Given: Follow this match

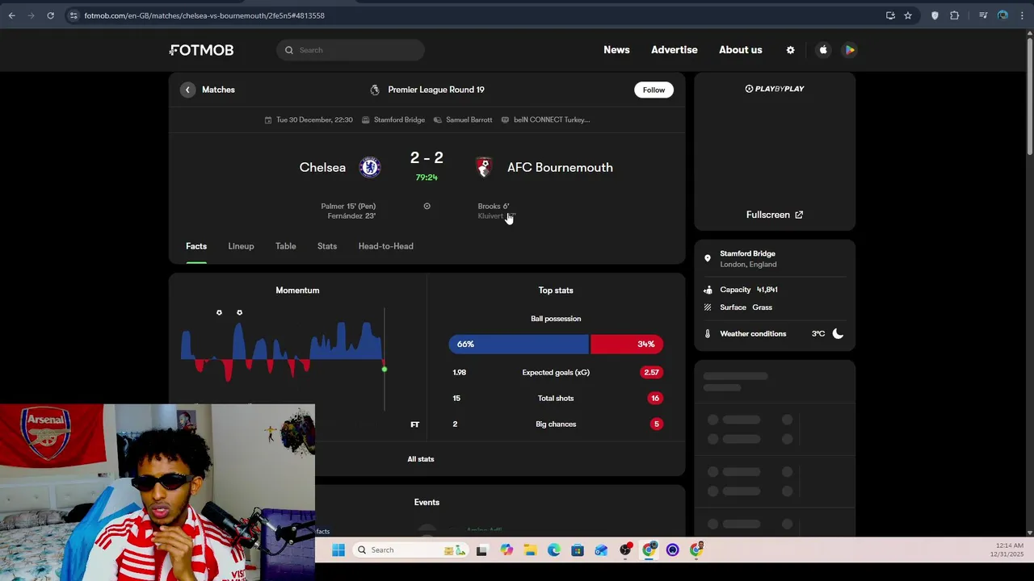Looking at the screenshot, I should (x=654, y=90).
